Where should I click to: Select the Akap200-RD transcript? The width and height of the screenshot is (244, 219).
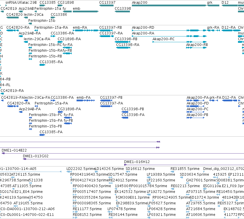tap(169, 30)
